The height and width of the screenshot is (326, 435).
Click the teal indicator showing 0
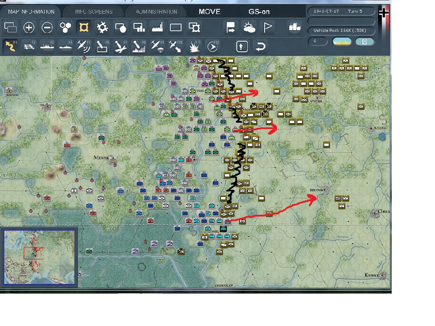(x=364, y=42)
